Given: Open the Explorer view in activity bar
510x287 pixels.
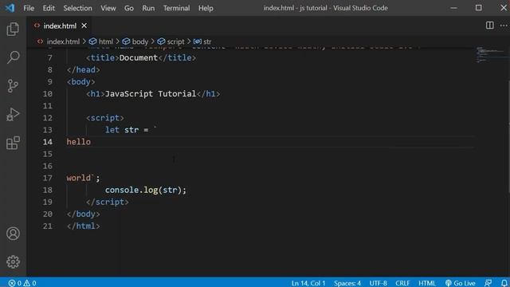Looking at the screenshot, I should click(13, 29).
